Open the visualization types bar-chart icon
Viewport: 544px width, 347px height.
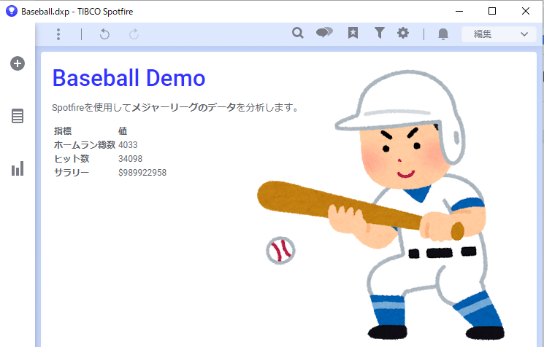point(18,168)
